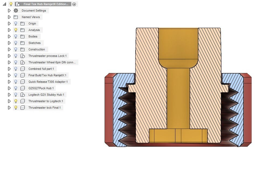
Task: Show Quick Release T300 Adaptor:1 lightbulb
Action: (x=16, y=82)
